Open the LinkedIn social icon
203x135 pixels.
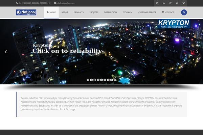click(164, 3)
